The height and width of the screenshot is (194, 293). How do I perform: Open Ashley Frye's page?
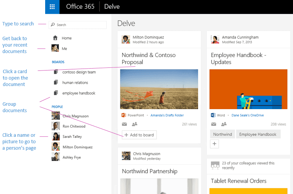[72, 157]
